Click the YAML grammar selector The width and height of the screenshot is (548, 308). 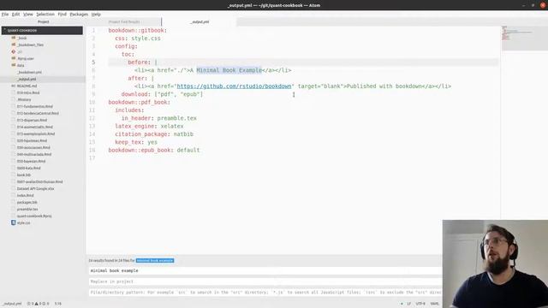coord(434,304)
